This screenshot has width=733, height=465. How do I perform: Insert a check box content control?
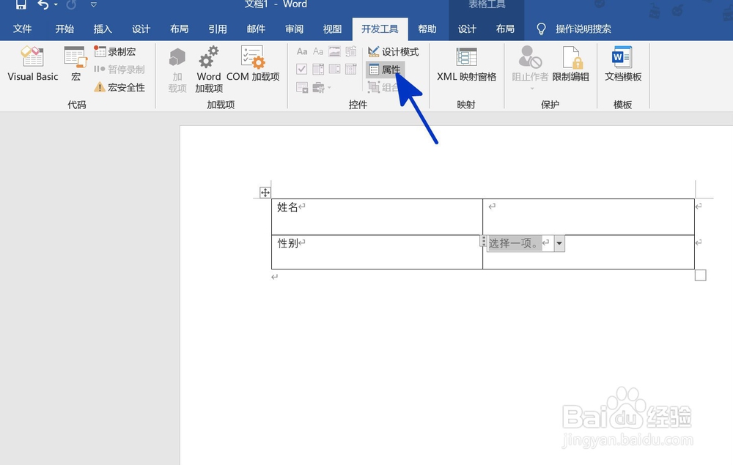303,69
